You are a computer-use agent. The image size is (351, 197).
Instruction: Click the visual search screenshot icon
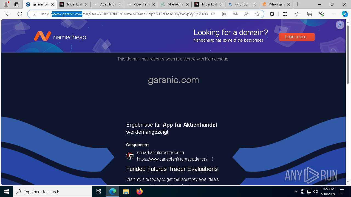point(340,25)
